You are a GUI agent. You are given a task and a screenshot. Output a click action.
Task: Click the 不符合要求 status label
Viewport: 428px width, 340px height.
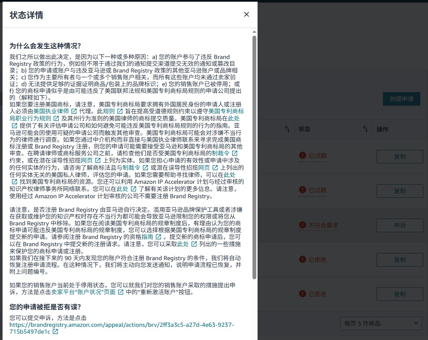323,225
